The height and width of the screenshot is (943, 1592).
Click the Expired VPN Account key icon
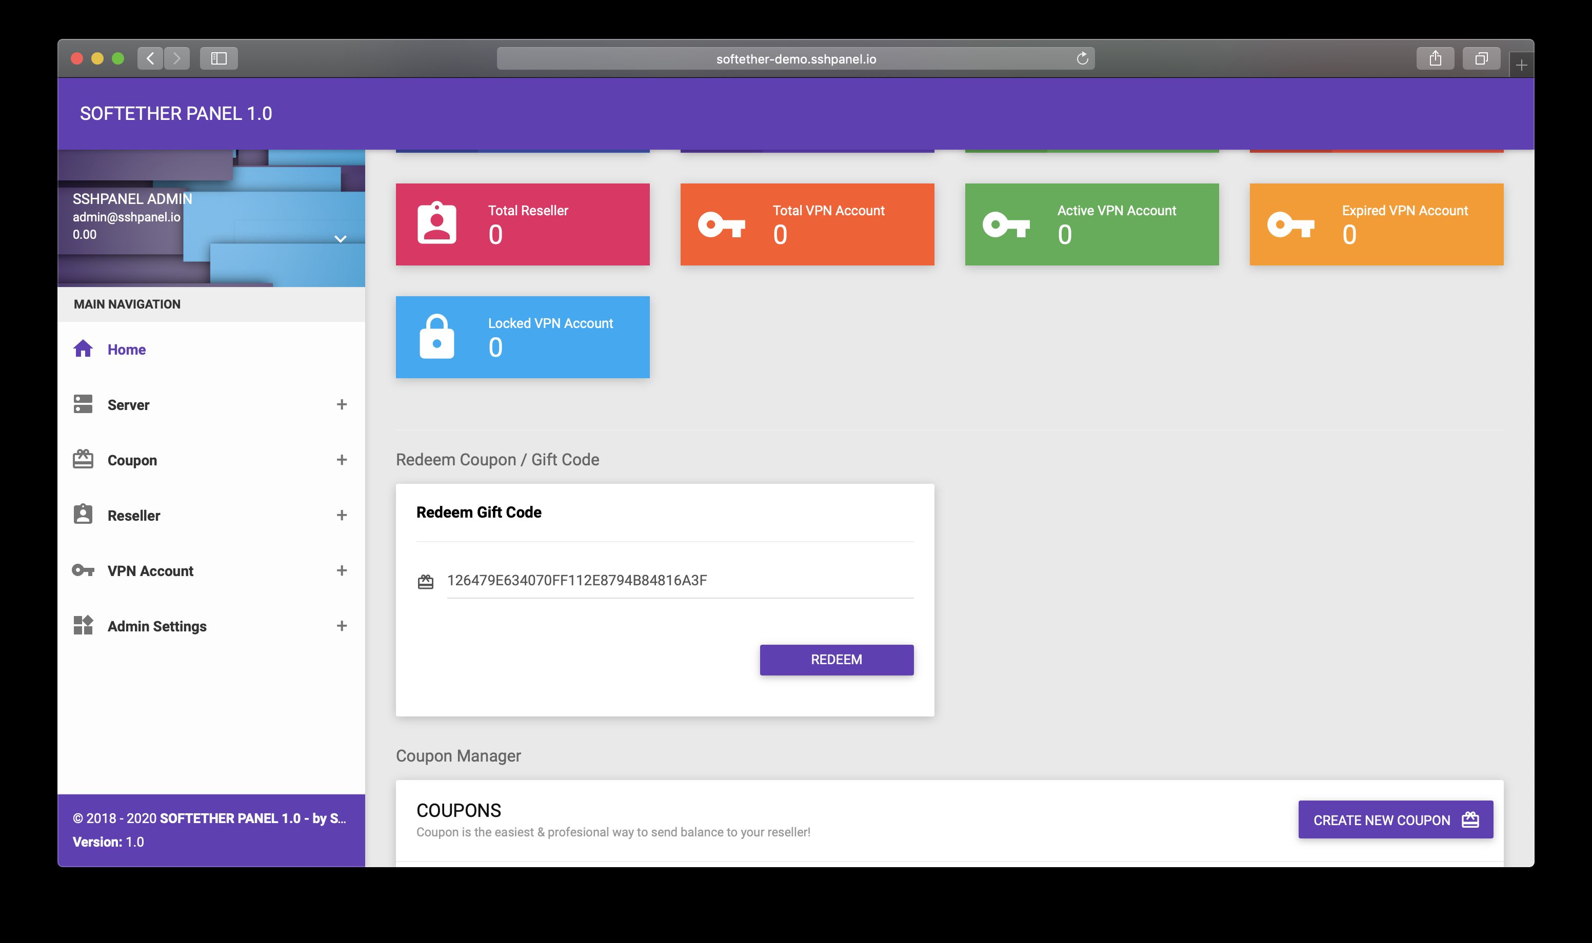[1290, 224]
